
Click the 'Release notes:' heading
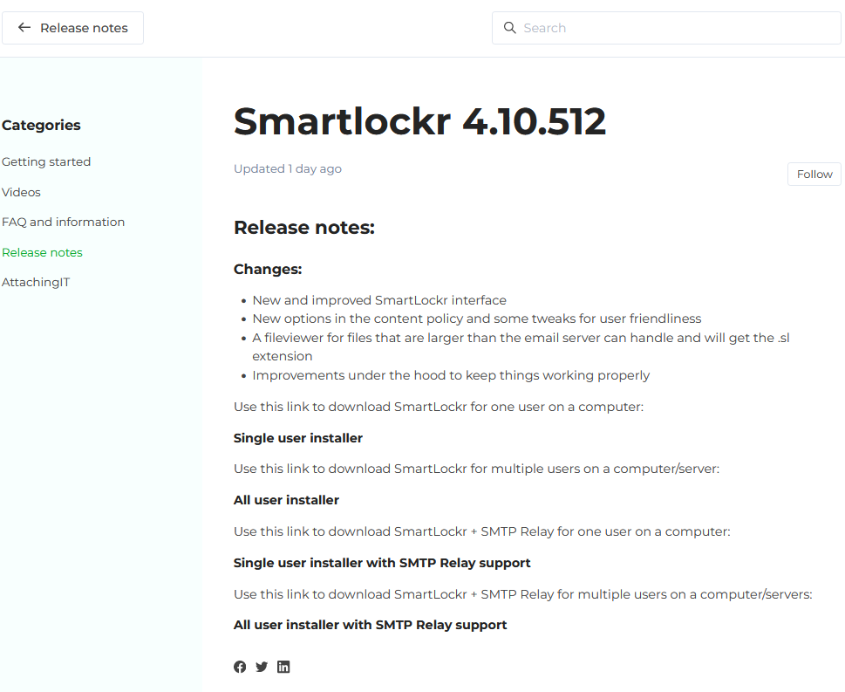point(304,227)
